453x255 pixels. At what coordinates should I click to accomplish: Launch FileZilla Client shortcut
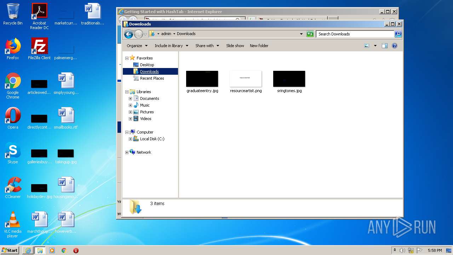pos(39,49)
